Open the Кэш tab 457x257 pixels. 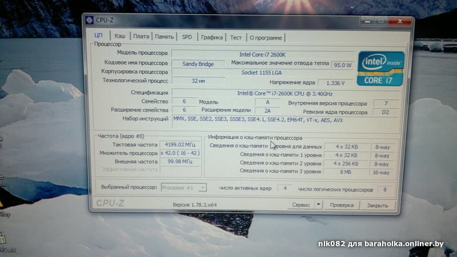(120, 36)
